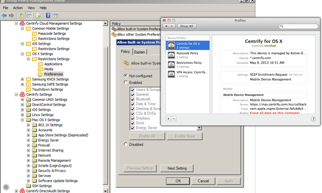Toggle the CDs & DVDs checkbox
322x193 pixels.
point(133,113)
